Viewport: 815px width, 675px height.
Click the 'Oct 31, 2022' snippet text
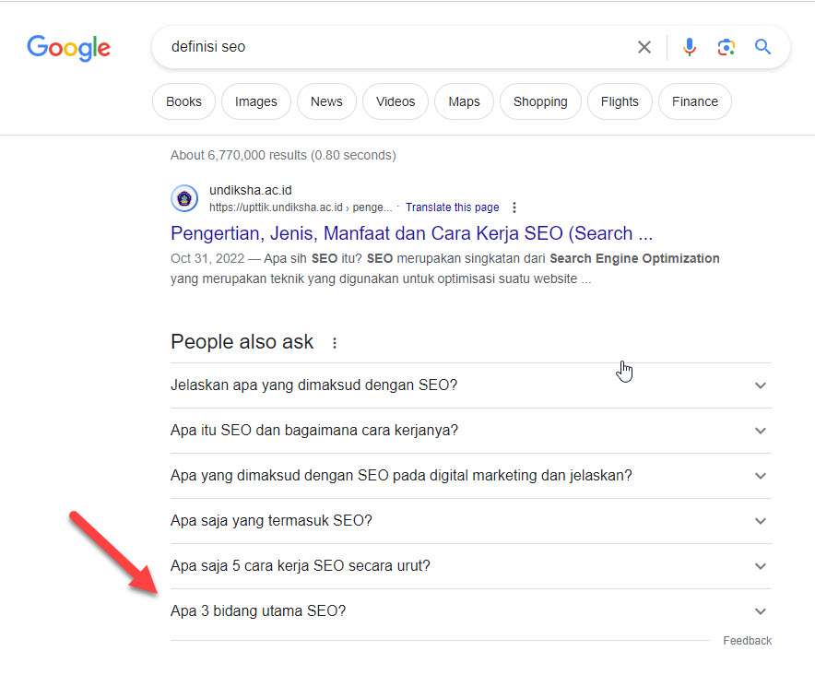[207, 258]
